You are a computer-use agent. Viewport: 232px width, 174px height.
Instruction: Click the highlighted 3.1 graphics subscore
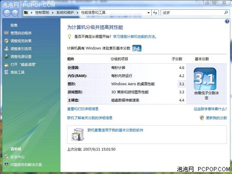tap(181, 84)
